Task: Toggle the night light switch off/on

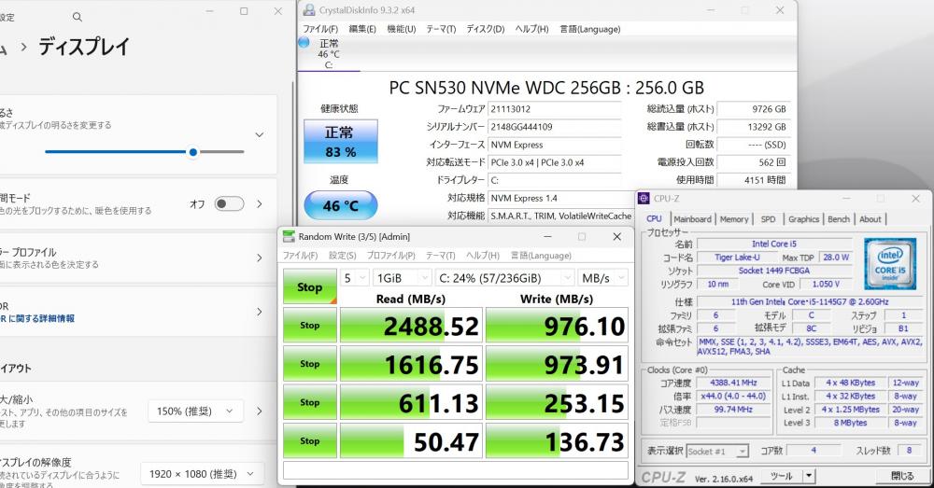Action: pyautogui.click(x=230, y=204)
